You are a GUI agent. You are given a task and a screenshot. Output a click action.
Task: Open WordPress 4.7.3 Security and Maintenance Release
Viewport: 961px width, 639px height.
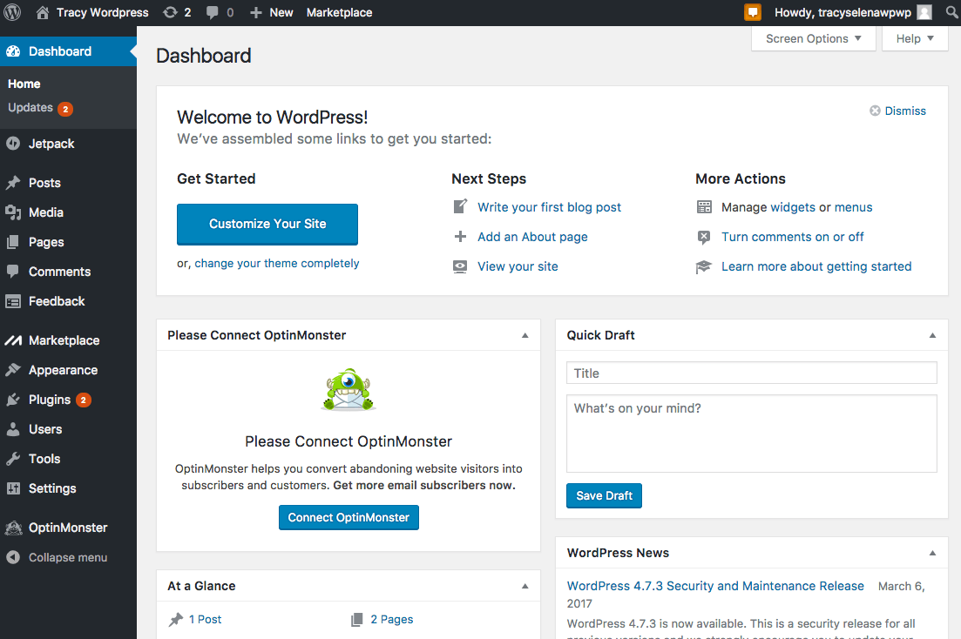[715, 586]
